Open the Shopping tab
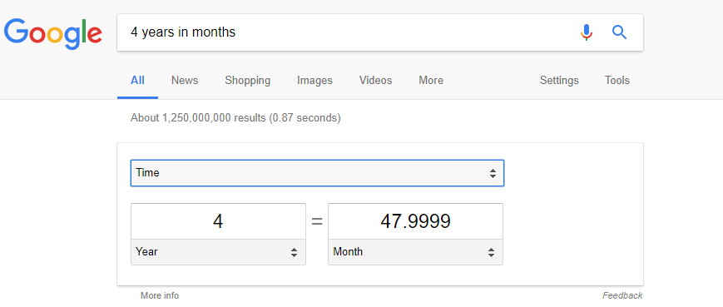 tap(248, 81)
